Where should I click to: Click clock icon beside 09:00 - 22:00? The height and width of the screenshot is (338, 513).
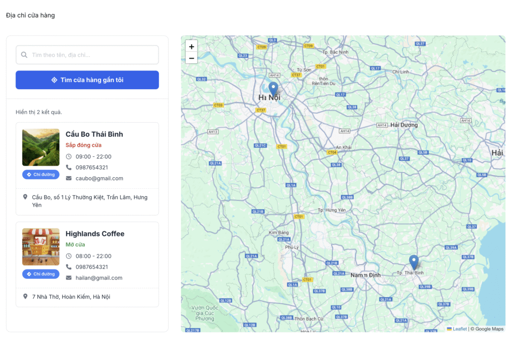69,157
